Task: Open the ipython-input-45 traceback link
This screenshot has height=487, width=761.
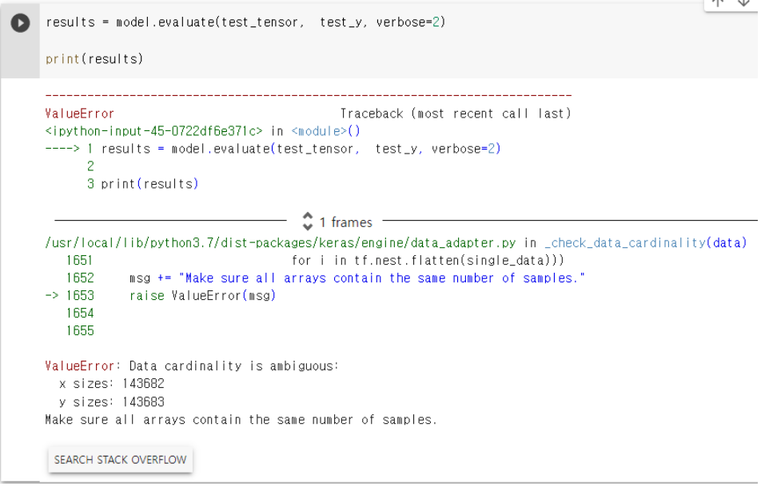Action: click(153, 131)
